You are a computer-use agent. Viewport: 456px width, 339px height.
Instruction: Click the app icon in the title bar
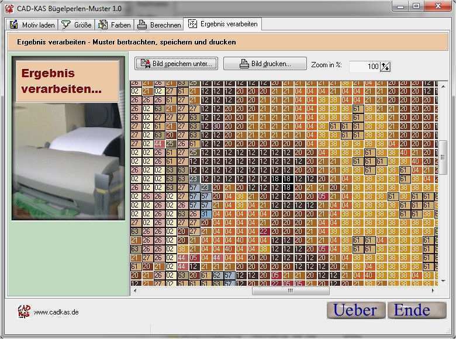[x=9, y=8]
